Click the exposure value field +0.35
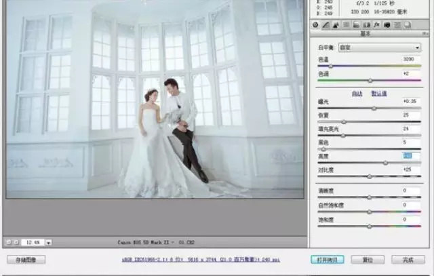Viewport: 434px width, 276px height. [411, 101]
